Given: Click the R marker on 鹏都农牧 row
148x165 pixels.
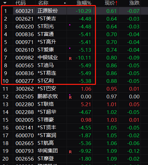Looking at the screenshot, I should 70,97.
